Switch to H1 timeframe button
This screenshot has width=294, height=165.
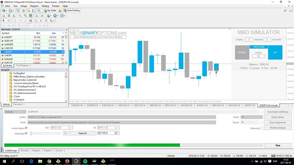24,25
